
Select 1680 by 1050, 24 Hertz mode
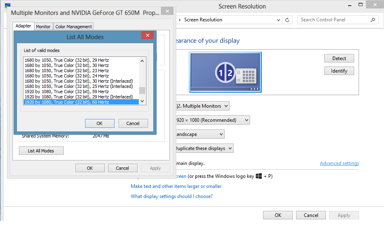tap(81, 76)
